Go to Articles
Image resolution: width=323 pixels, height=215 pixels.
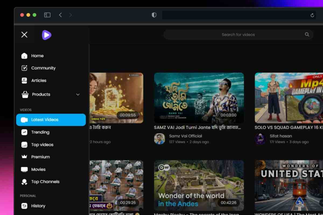pos(39,80)
